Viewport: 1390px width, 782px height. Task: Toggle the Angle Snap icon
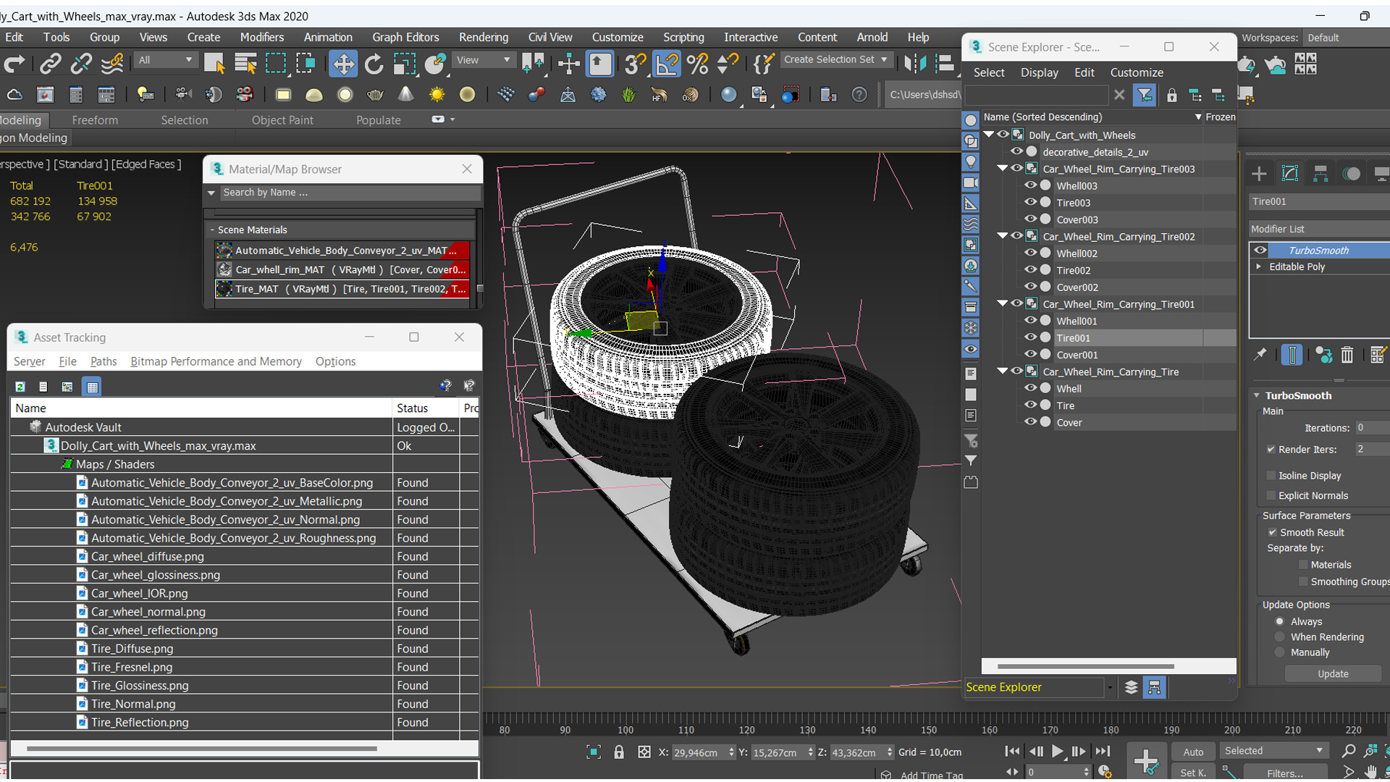tap(667, 64)
